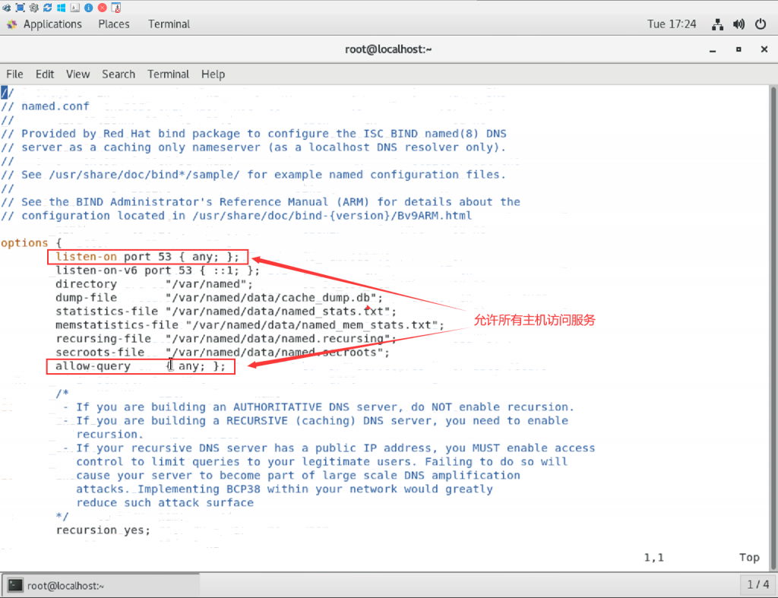This screenshot has width=778, height=598.
Task: Click the Tue 17:24 clock
Action: (x=672, y=24)
